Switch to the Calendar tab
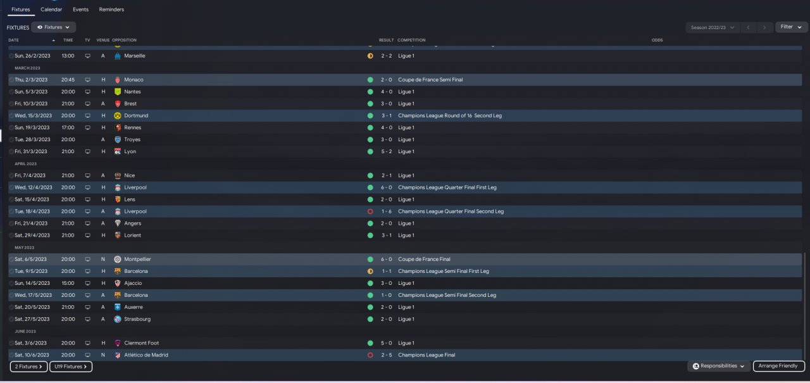 click(x=51, y=9)
